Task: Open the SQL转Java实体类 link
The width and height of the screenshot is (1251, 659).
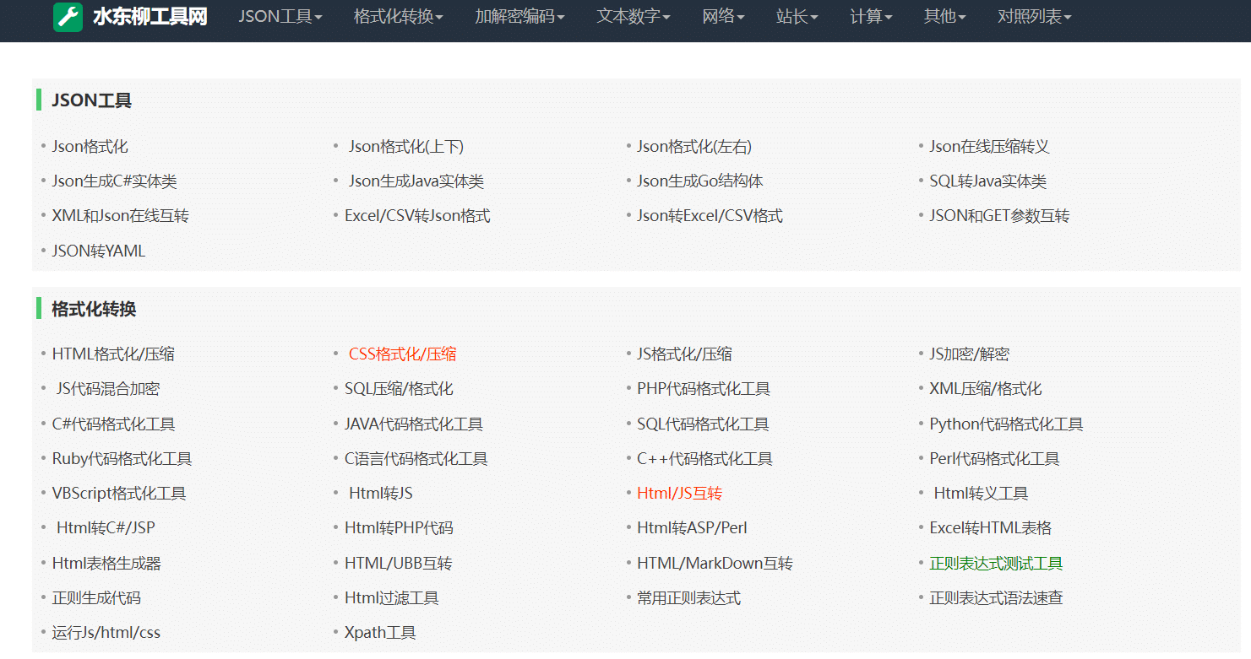Action: (x=987, y=181)
